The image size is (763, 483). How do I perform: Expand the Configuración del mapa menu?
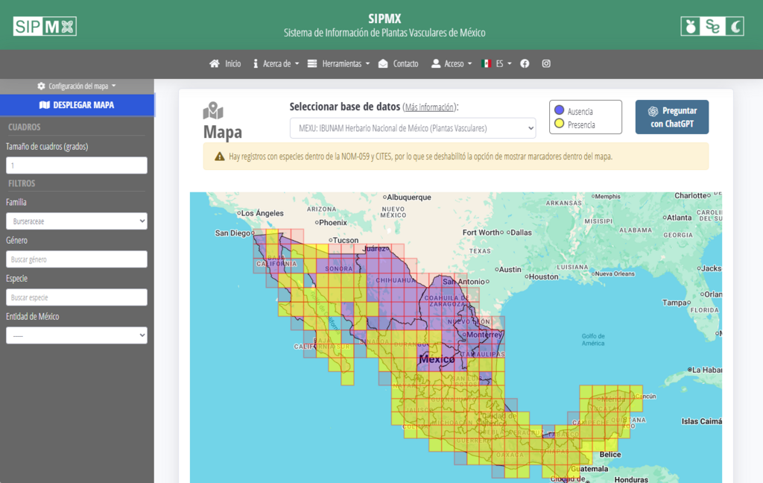click(77, 86)
